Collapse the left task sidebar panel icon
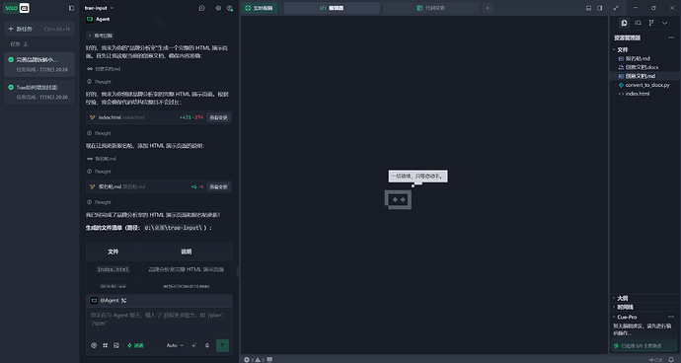Image resolution: width=681 pixels, height=363 pixels. 72,8
